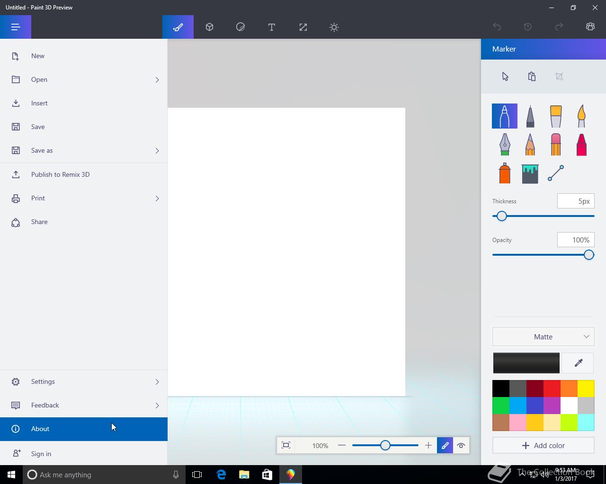Click Sign in at menu bottom
The image size is (606, 484).
41,454
